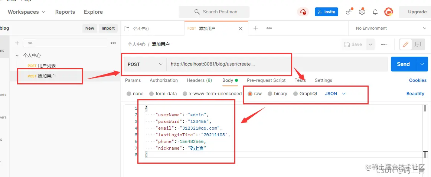Open the Save options dropdown arrow
This screenshot has height=177, width=431.
pyautogui.click(x=370, y=44)
